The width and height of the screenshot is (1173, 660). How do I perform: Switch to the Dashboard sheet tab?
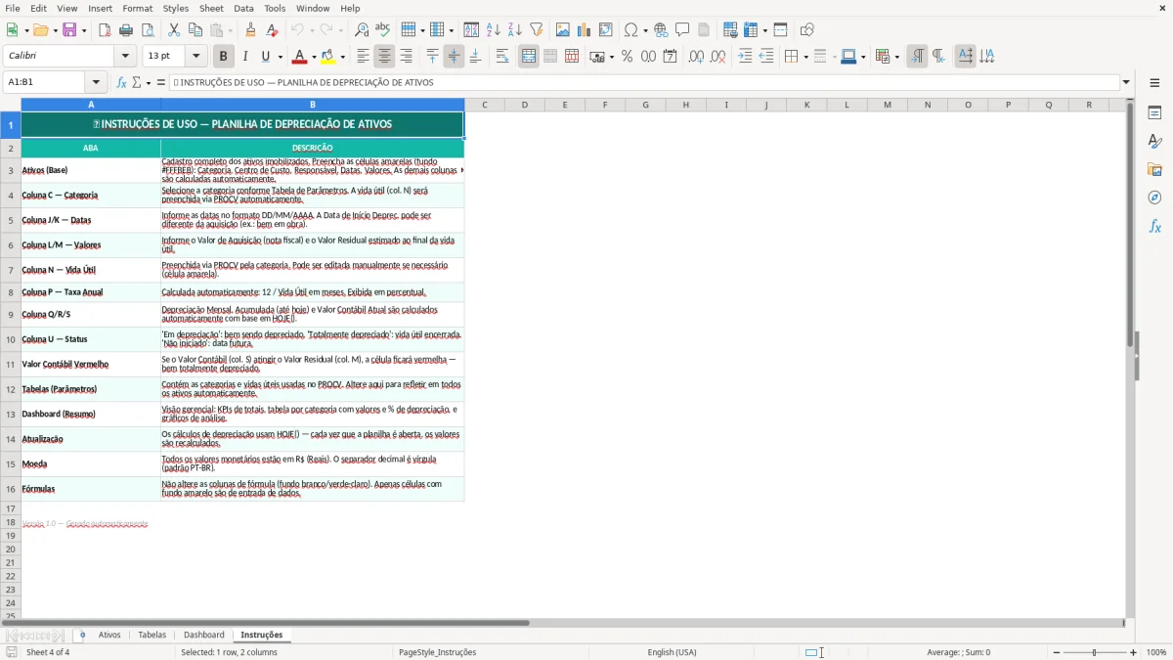tap(203, 634)
